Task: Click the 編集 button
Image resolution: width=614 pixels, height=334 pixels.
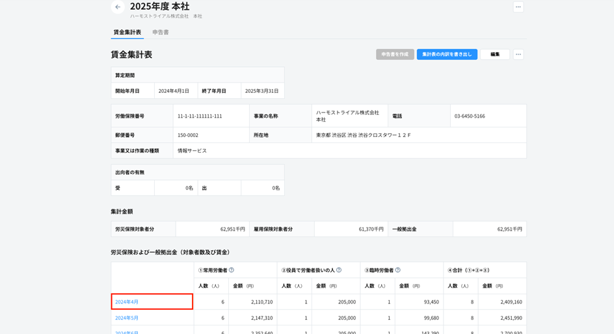Action: [x=495, y=55]
